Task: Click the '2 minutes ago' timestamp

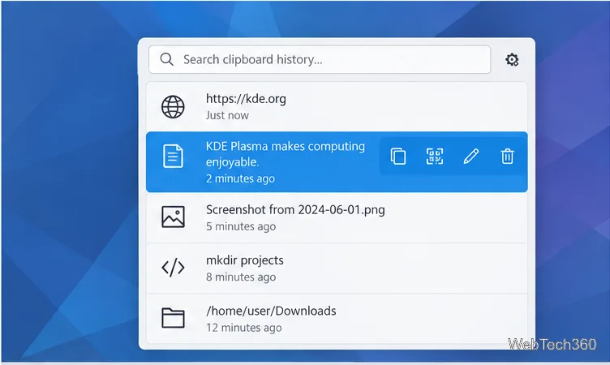Action: pyautogui.click(x=240, y=178)
